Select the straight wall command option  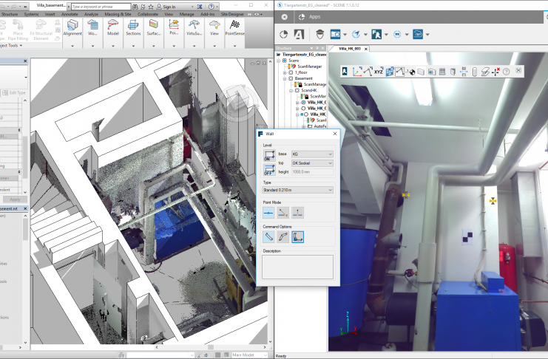(x=267, y=237)
